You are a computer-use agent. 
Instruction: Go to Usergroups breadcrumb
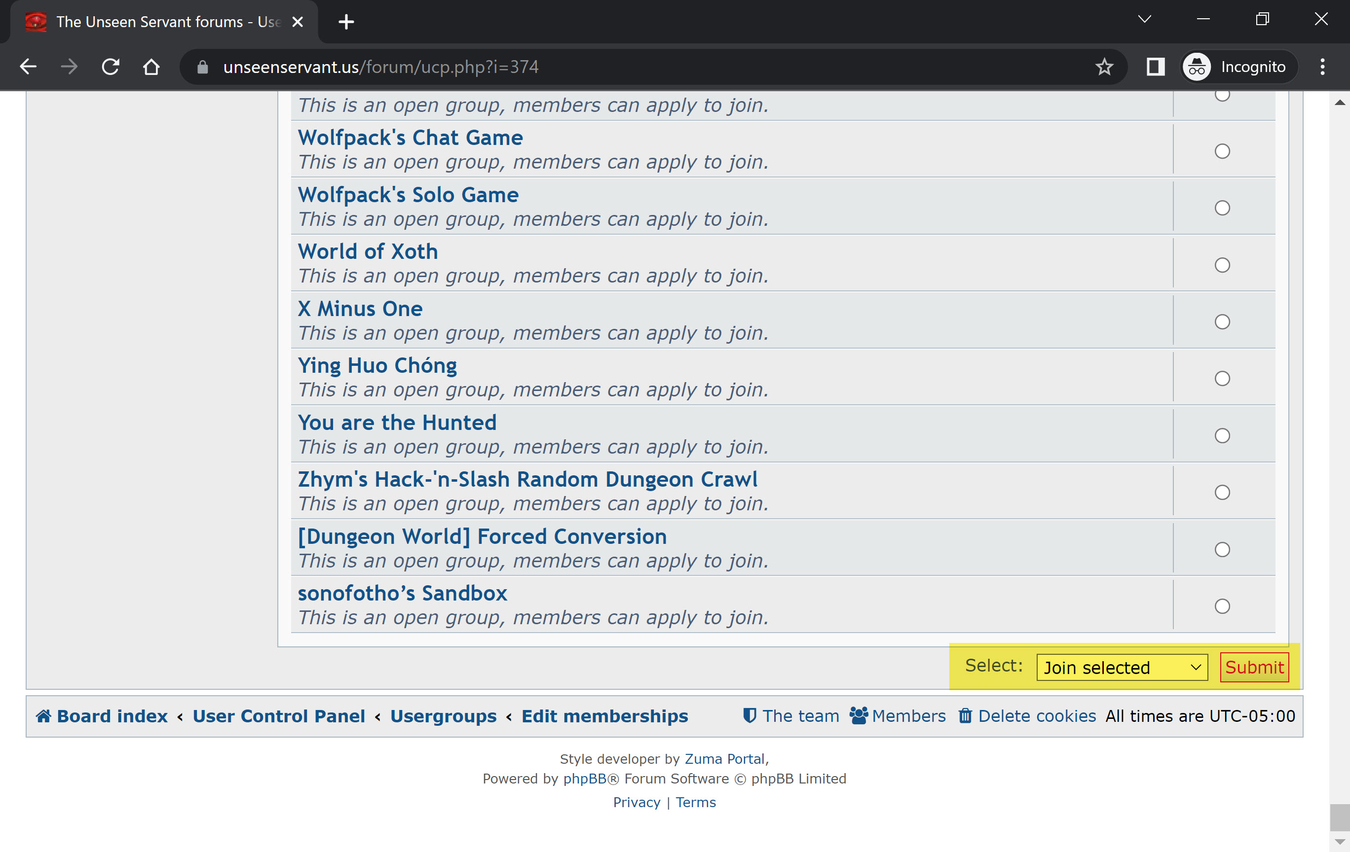(x=444, y=716)
